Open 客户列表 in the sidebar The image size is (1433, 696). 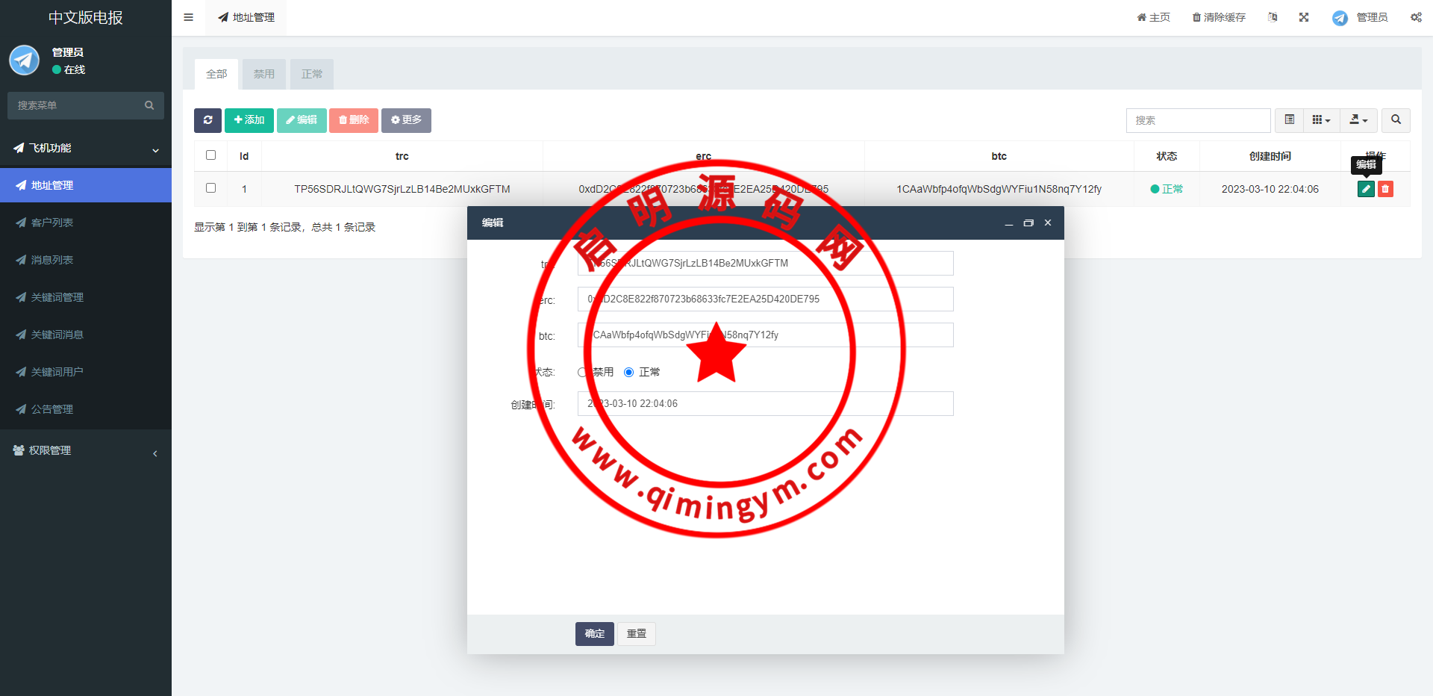pyautogui.click(x=52, y=223)
